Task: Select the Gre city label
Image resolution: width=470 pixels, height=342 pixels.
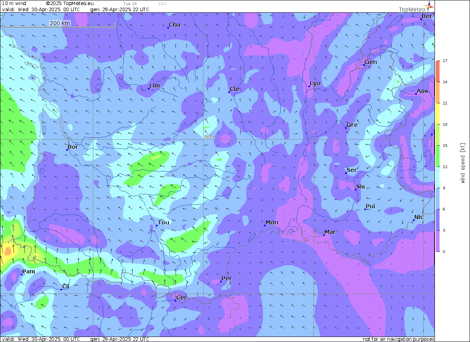Action: pos(352,125)
